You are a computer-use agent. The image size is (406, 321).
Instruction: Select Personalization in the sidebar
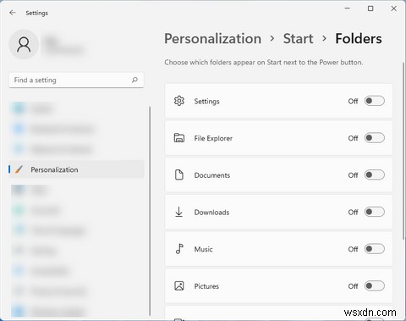coord(76,169)
